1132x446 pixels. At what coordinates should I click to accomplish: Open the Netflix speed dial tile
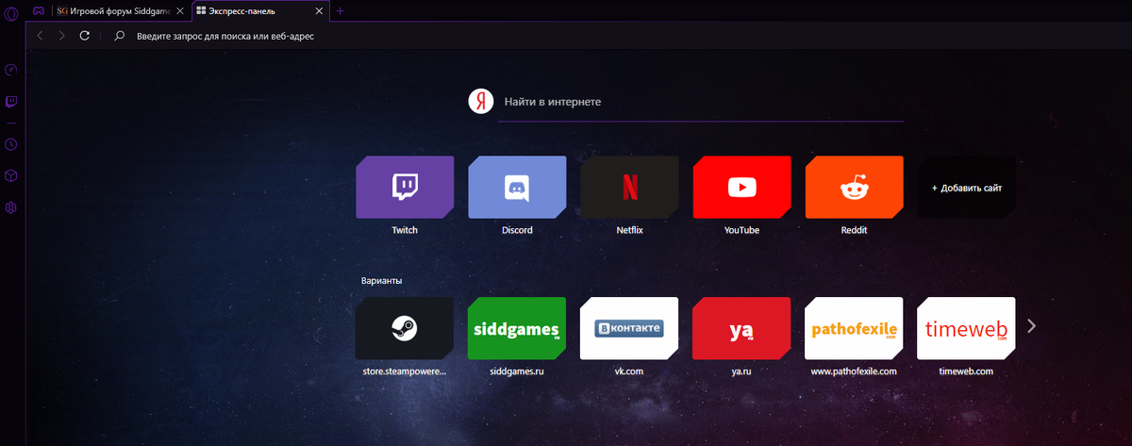pos(629,188)
